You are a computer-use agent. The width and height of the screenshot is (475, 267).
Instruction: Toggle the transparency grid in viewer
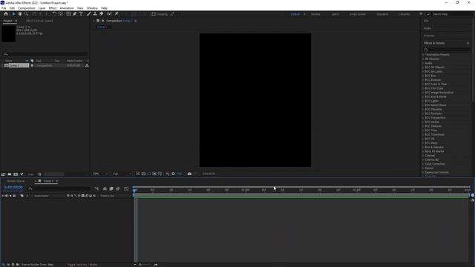[143, 174]
